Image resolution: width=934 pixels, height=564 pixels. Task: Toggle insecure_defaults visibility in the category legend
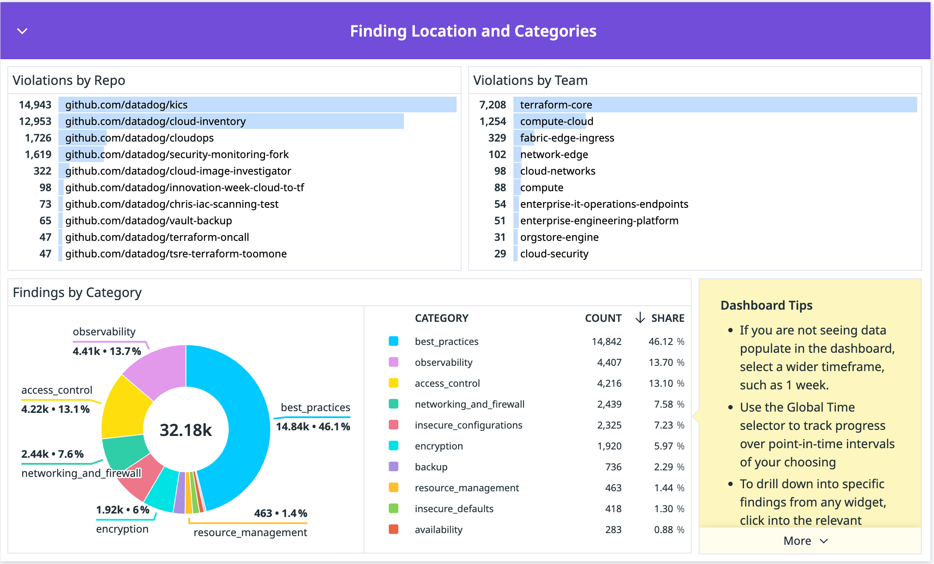454,508
